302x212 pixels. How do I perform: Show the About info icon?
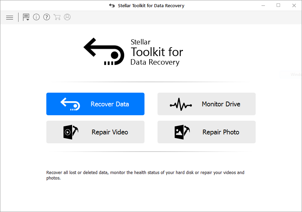click(36, 17)
